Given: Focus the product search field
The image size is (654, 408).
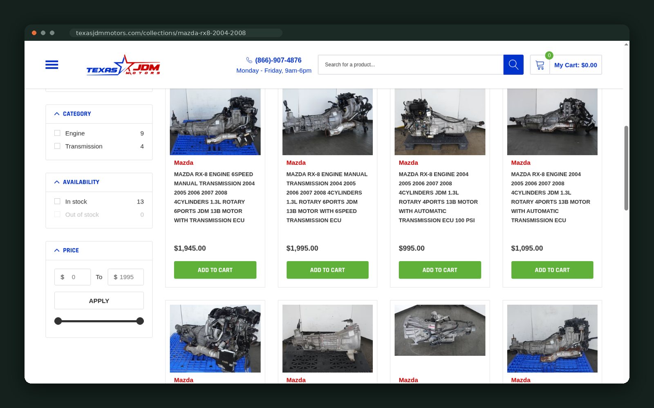Looking at the screenshot, I should [411, 64].
